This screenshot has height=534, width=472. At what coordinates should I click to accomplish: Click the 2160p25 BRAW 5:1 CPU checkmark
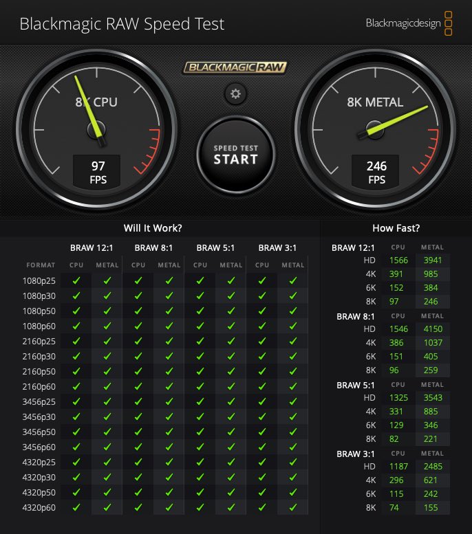pyautogui.click(x=200, y=341)
